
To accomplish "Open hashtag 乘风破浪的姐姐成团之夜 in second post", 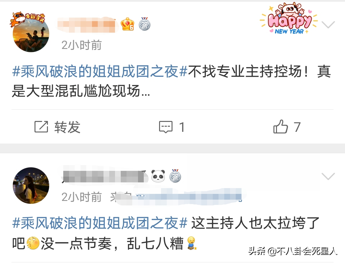I will [100, 223].
